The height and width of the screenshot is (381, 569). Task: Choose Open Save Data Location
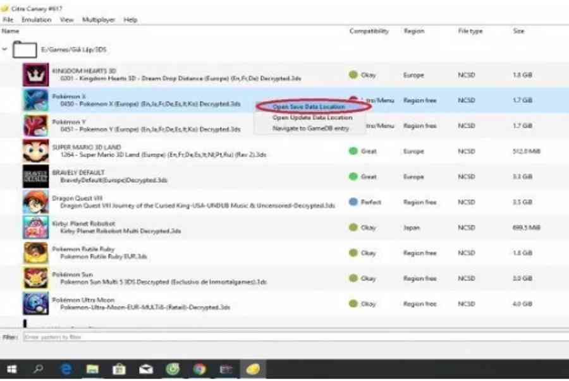(x=309, y=107)
